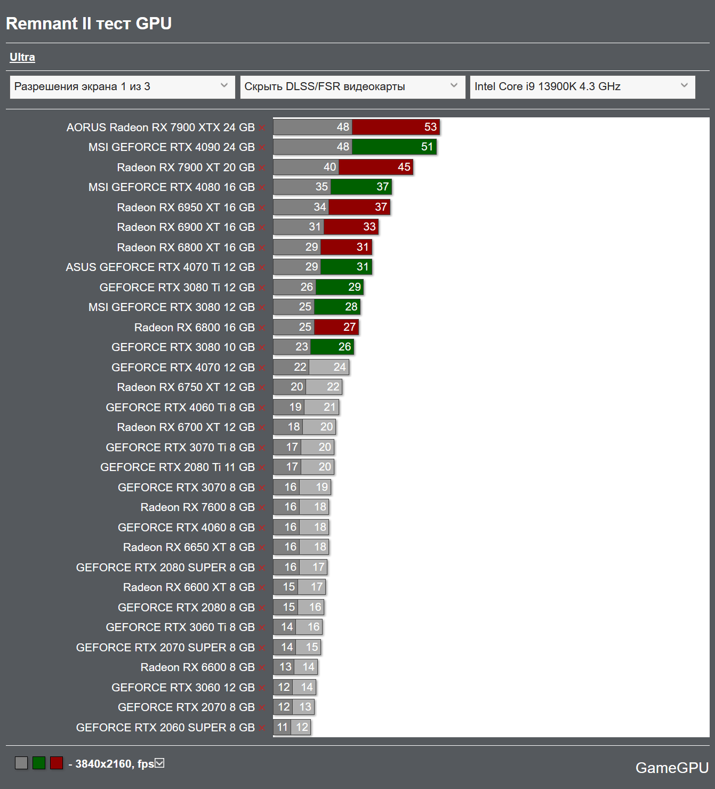
Task: Click the gray legend color swatch
Action: tap(21, 763)
